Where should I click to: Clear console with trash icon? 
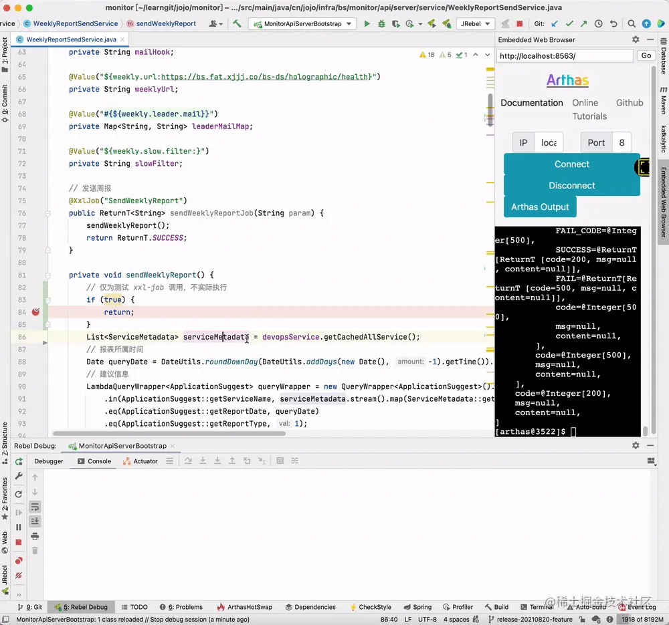tap(35, 551)
